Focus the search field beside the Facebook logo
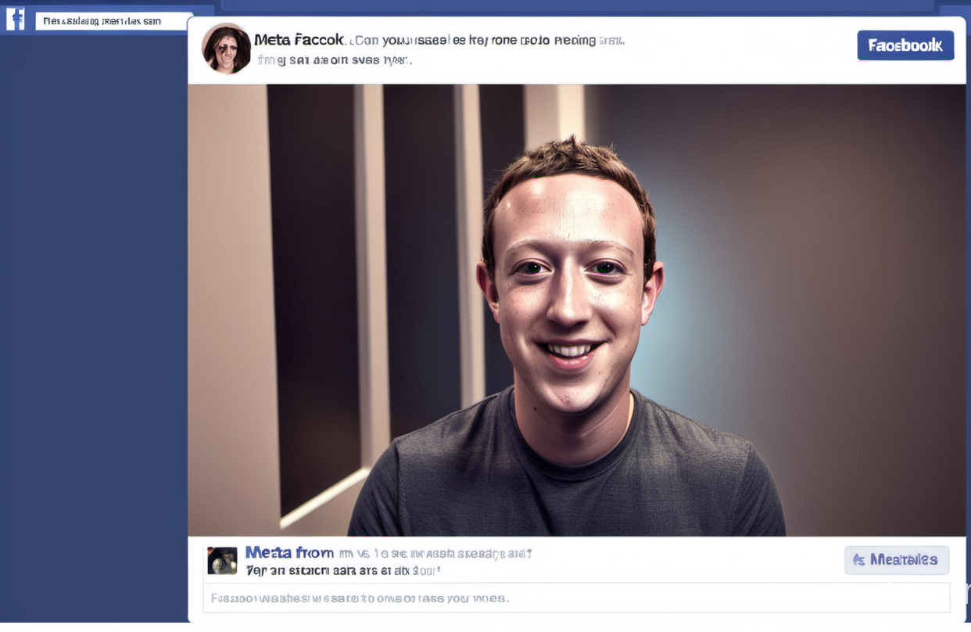Viewport: 971px width, 632px height. tap(114, 21)
